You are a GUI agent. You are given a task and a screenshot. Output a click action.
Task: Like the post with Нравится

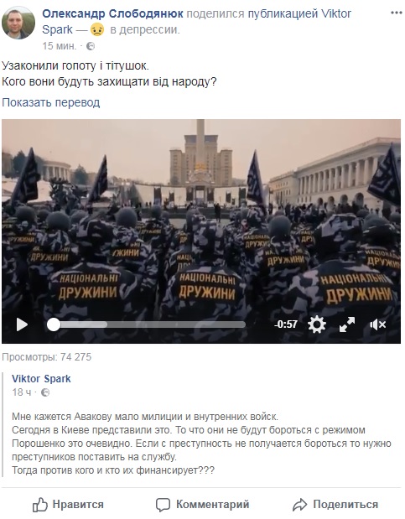[x=68, y=505]
